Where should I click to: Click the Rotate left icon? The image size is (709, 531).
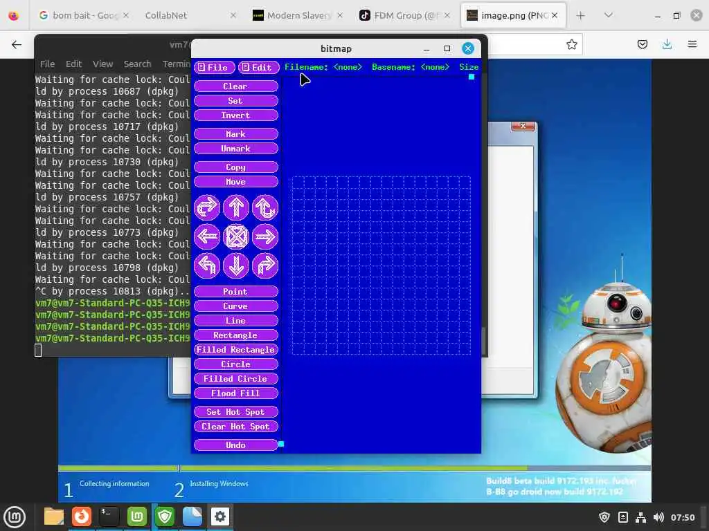click(x=207, y=265)
